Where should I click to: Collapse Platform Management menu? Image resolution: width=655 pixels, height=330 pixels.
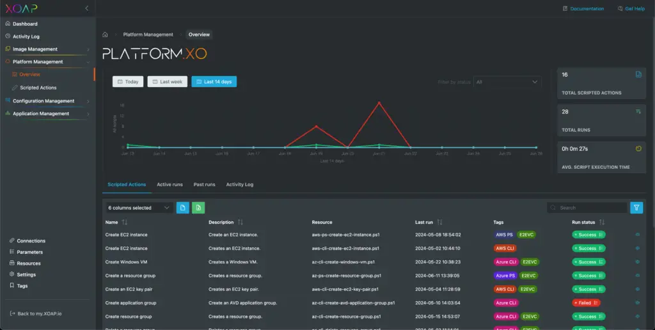(47, 61)
